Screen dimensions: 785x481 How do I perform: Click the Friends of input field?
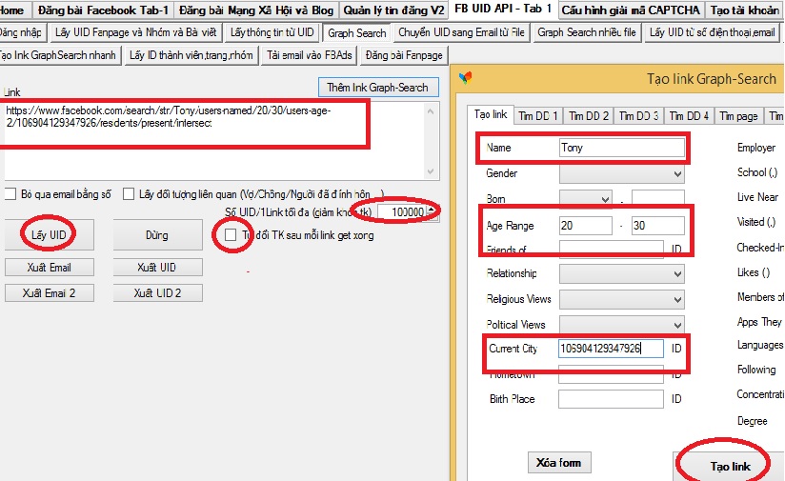[611, 249]
